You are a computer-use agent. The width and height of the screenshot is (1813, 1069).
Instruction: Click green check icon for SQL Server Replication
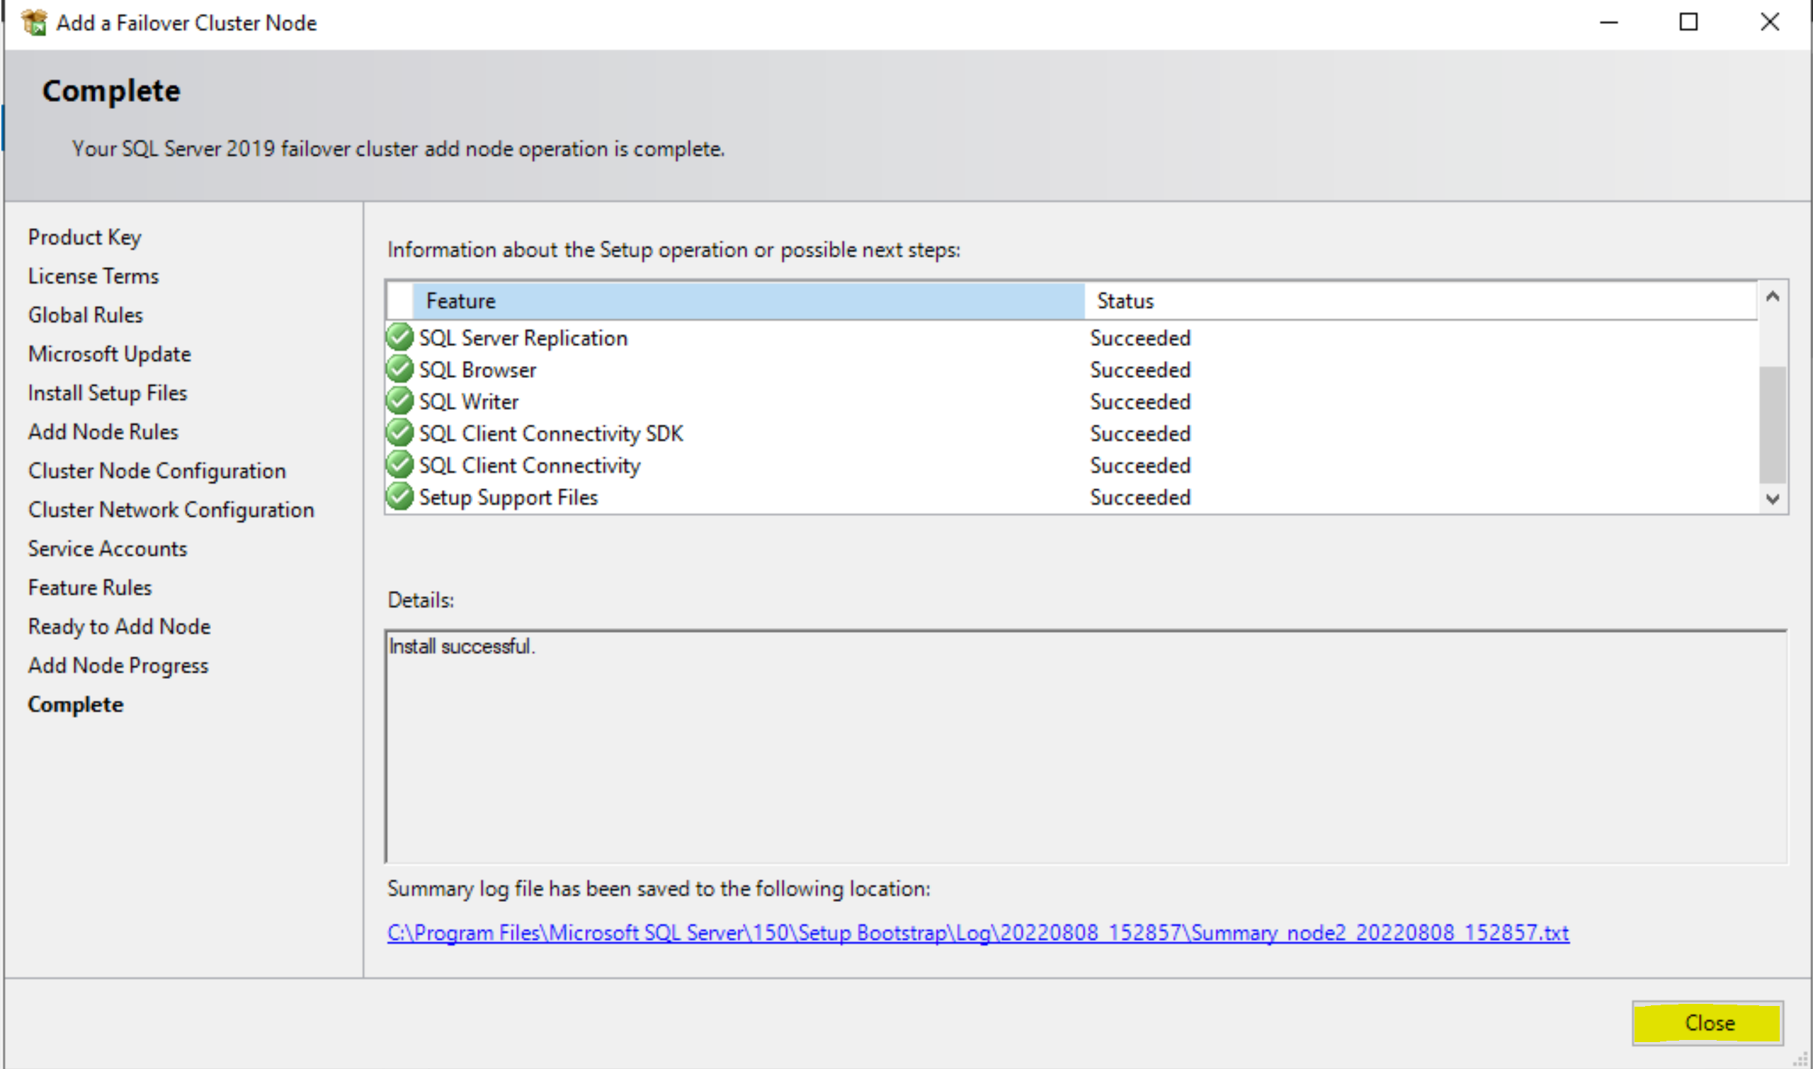399,337
